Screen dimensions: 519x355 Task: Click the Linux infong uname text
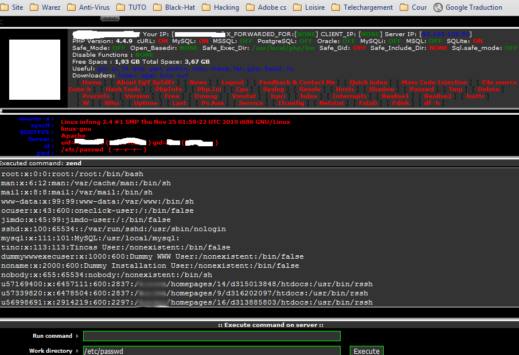click(x=175, y=122)
